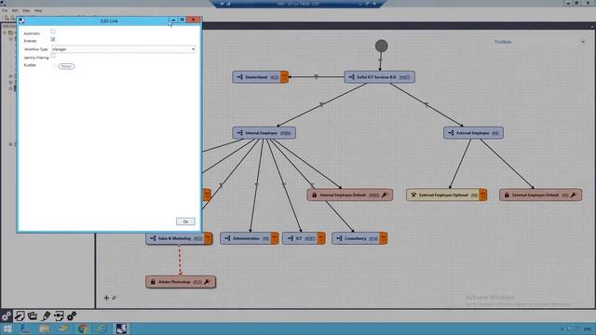Click the key icon on Internal Employee Default
The width and height of the screenshot is (596, 335).
coord(385,194)
